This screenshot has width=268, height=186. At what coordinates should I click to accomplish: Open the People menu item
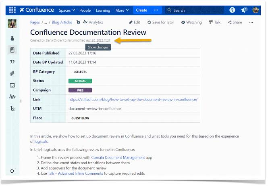[85, 10]
